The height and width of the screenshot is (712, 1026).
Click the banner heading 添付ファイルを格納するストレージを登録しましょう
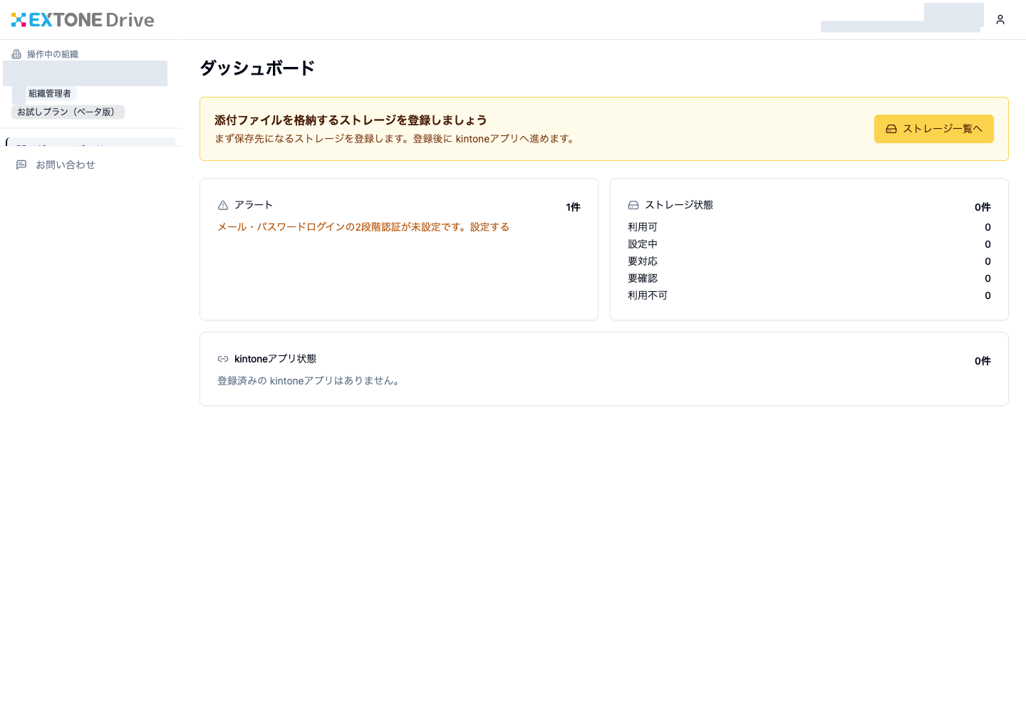point(351,120)
